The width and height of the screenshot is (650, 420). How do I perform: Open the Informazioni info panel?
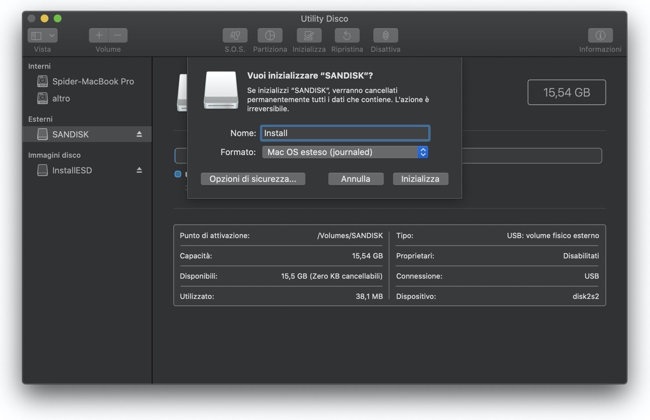pos(600,36)
